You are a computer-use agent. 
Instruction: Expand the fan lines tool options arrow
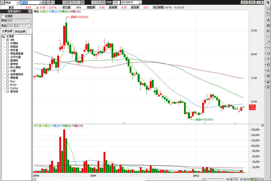coord(265,81)
